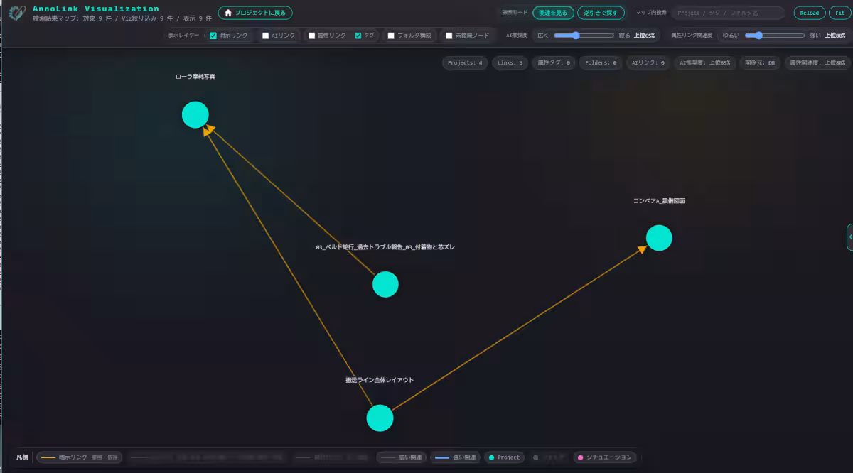This screenshot has width=853, height=473.
Task: Click the Fit button
Action: 839,13
